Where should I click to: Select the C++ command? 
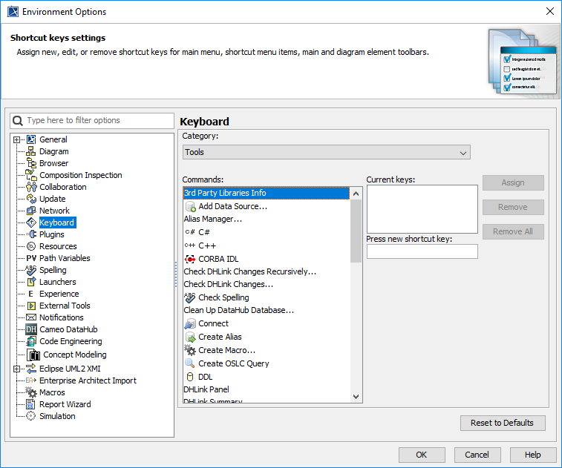point(267,245)
